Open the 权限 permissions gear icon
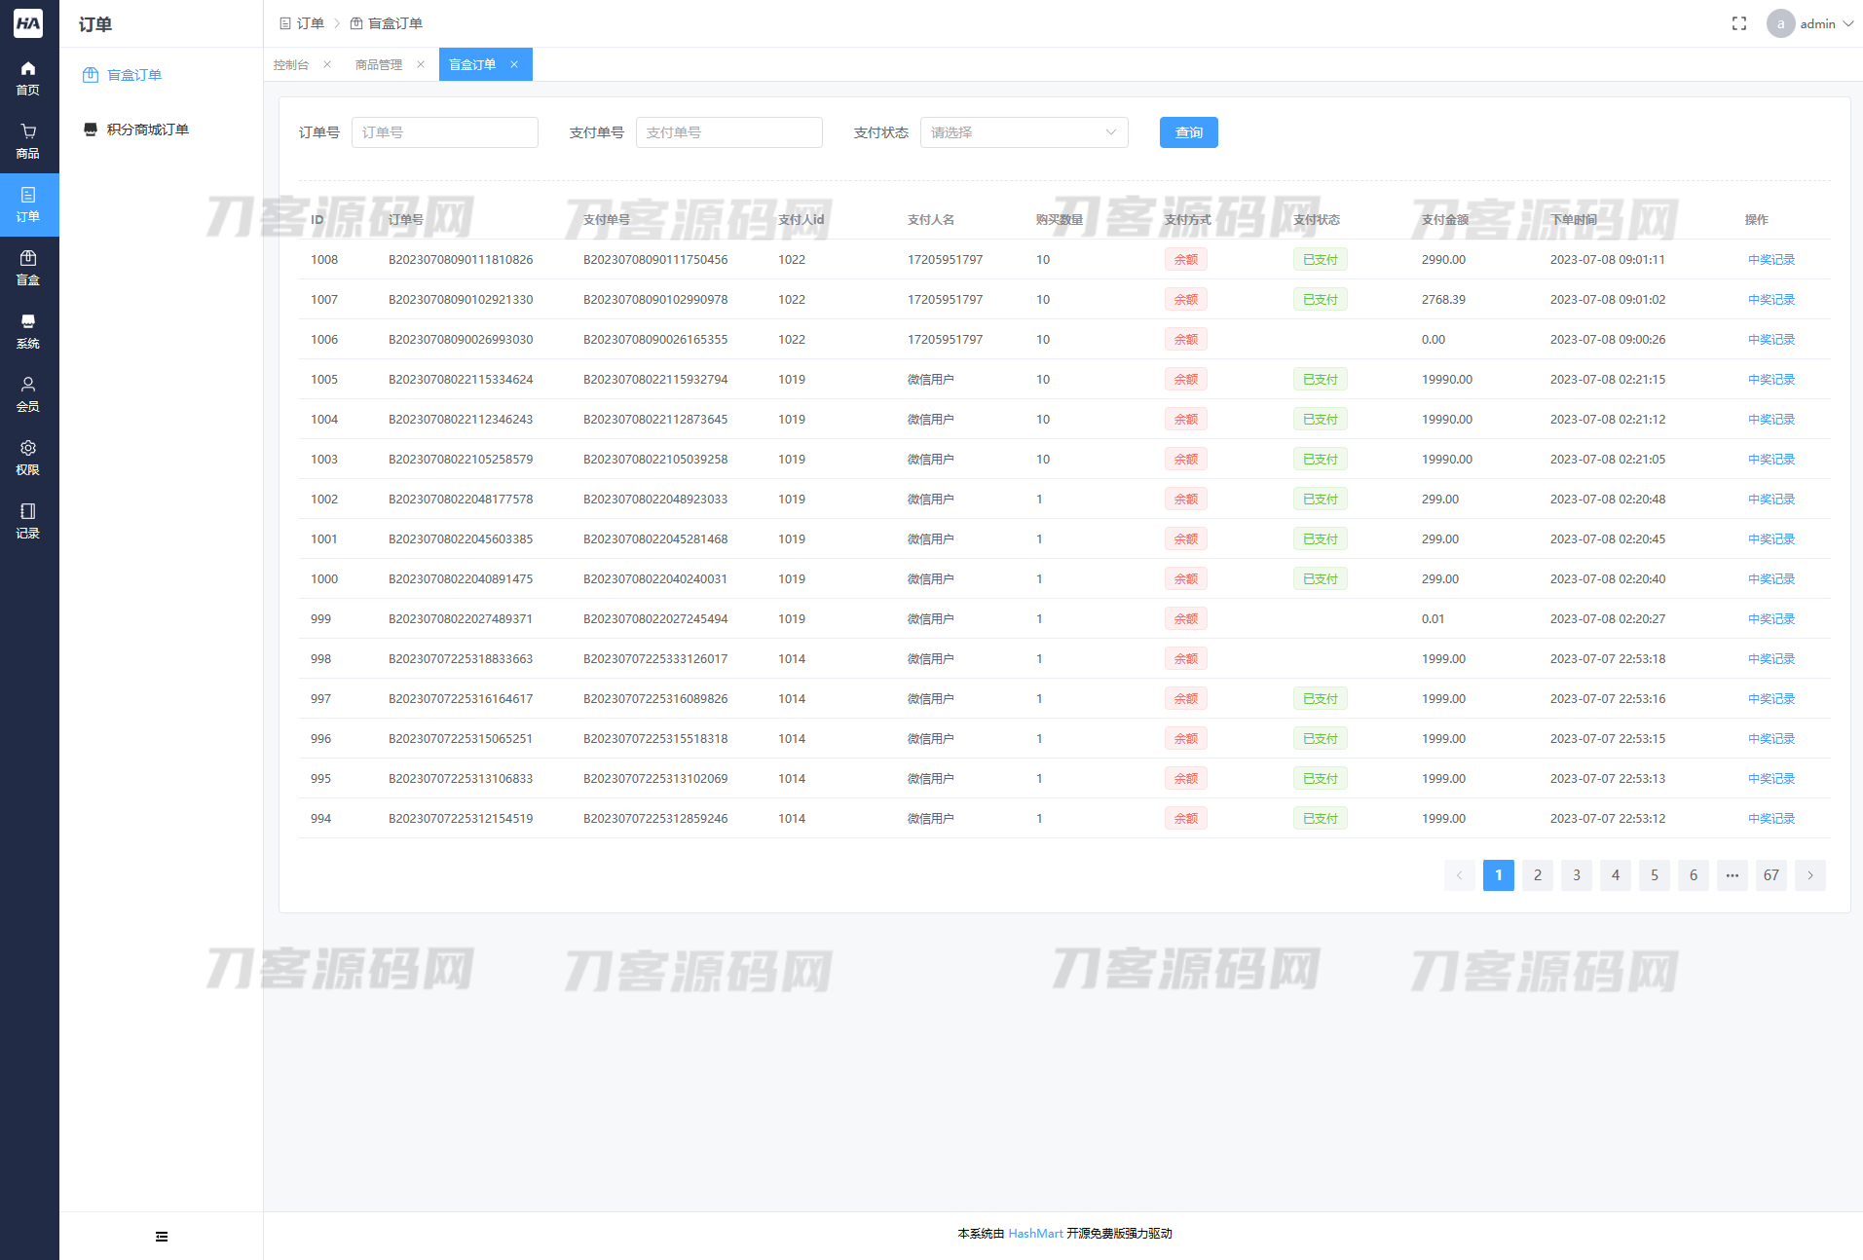This screenshot has height=1260, width=1863. coord(28,458)
